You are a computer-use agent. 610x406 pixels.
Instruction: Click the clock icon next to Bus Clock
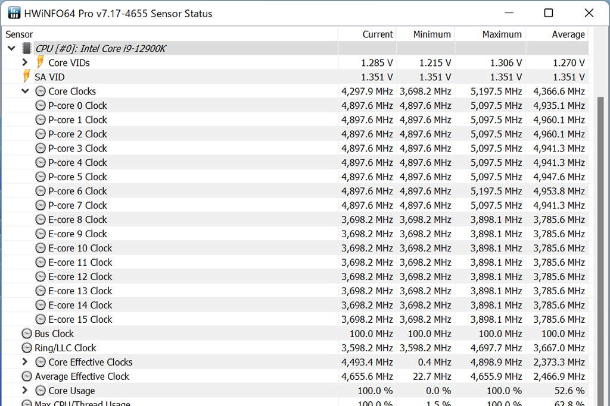click(27, 334)
